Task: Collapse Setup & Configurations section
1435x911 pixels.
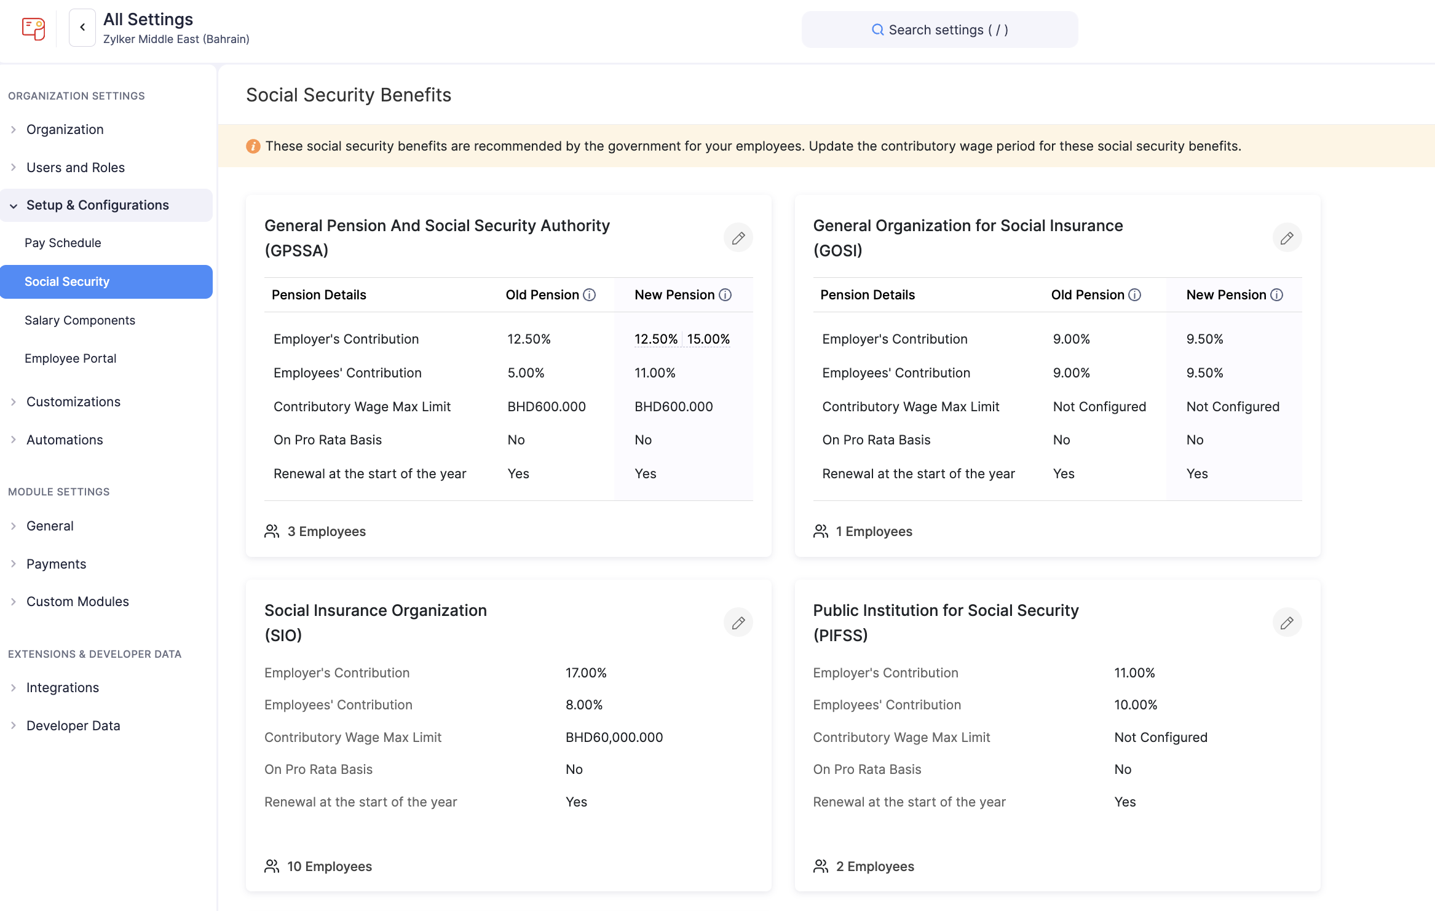Action: click(97, 205)
